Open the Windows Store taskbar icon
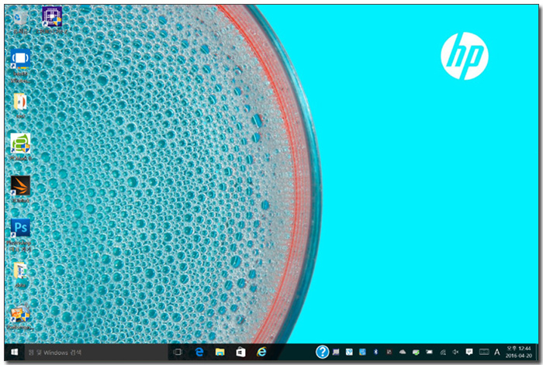 tap(240, 352)
